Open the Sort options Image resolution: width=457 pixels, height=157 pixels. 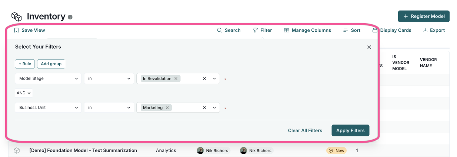(x=352, y=30)
